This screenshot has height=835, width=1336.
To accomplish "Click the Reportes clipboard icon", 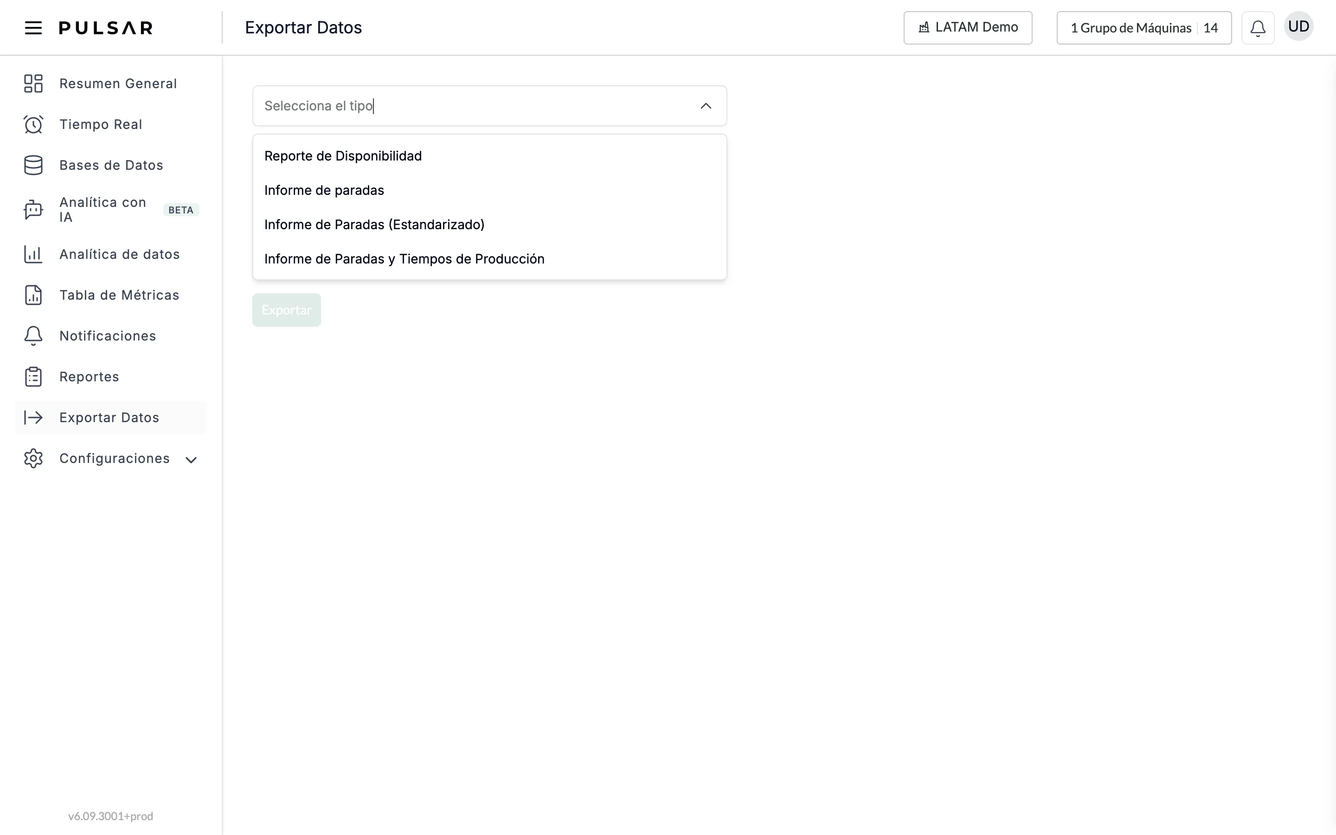I will (x=33, y=377).
